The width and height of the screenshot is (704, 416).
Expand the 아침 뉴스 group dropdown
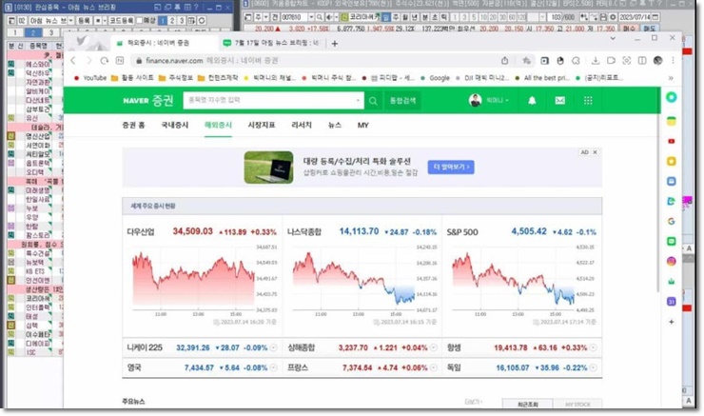pos(70,20)
